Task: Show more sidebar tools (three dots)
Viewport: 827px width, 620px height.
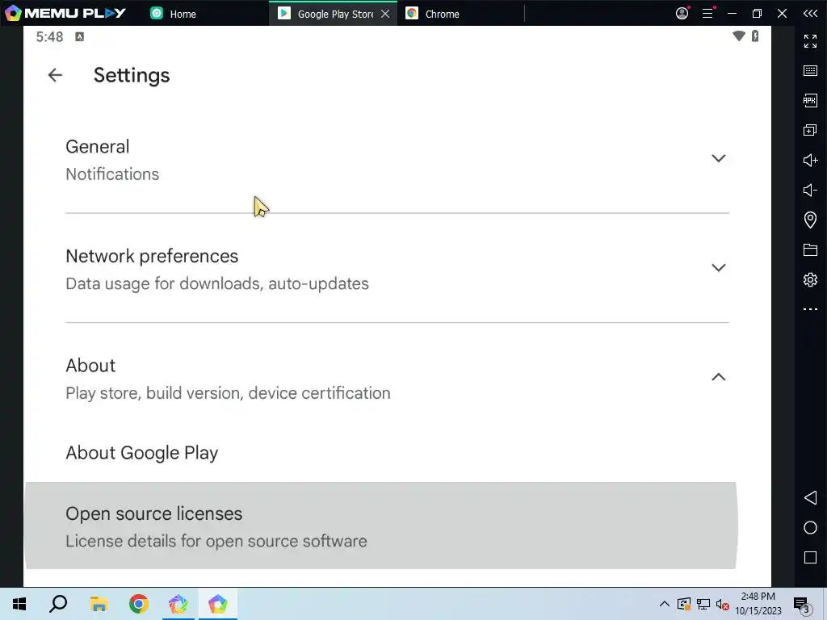Action: (810, 309)
